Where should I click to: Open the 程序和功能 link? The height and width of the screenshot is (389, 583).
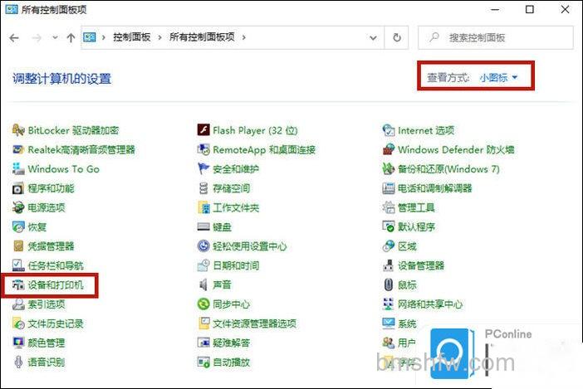pos(51,188)
